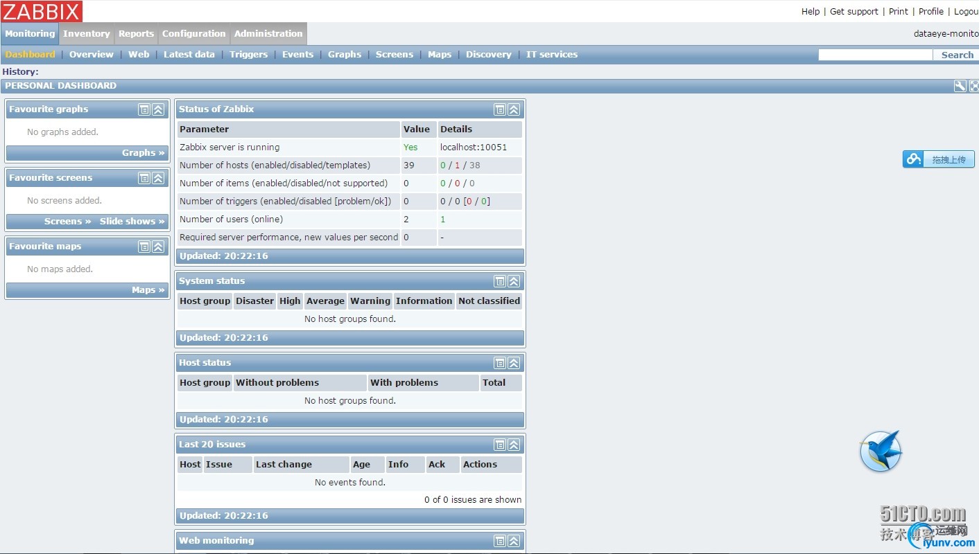The height and width of the screenshot is (554, 979).
Task: Click the Not classified column header
Action: (x=489, y=301)
